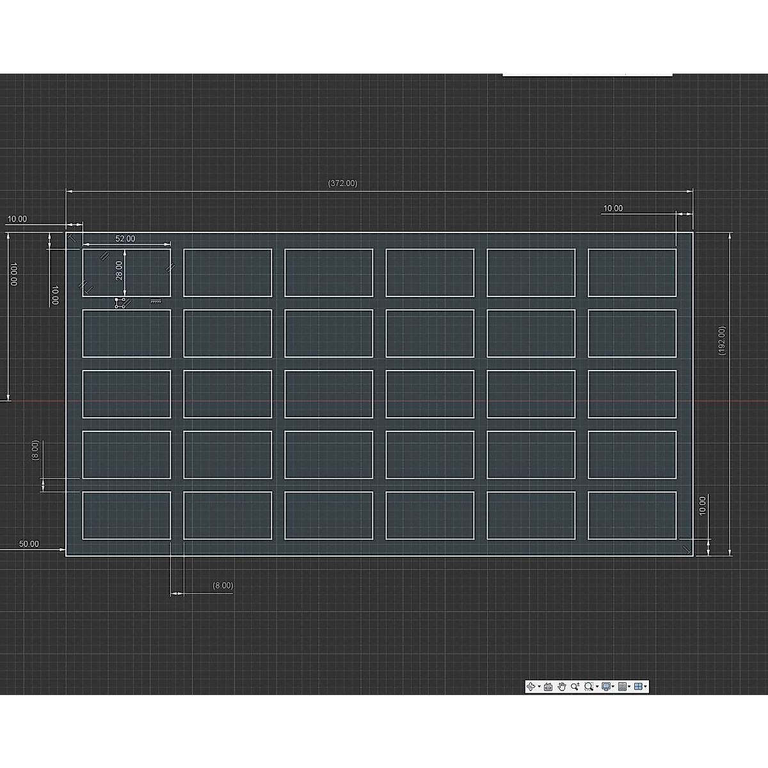
Task: Select the Look At tool
Action: point(548,686)
